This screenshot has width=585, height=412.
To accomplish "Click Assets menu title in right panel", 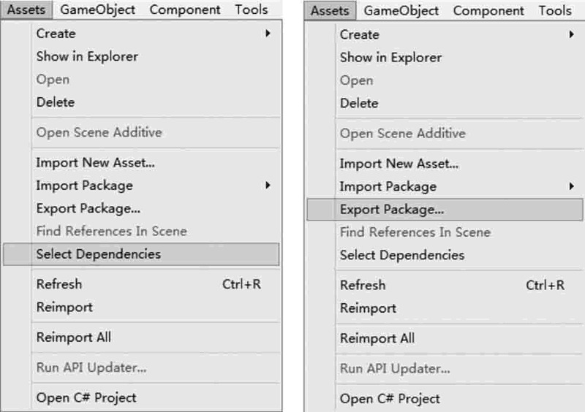I will click(330, 11).
